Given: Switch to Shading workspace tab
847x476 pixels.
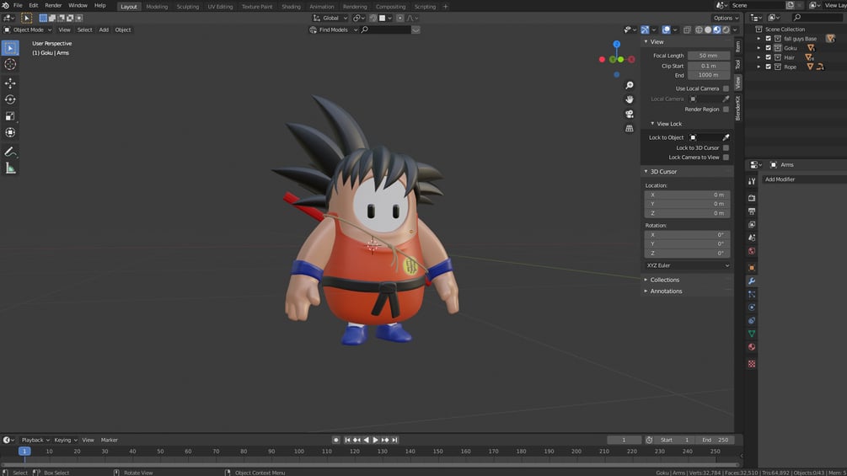Looking at the screenshot, I should click(x=291, y=7).
